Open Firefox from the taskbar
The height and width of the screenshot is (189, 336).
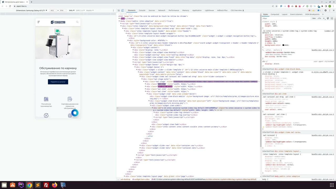pos(54,185)
